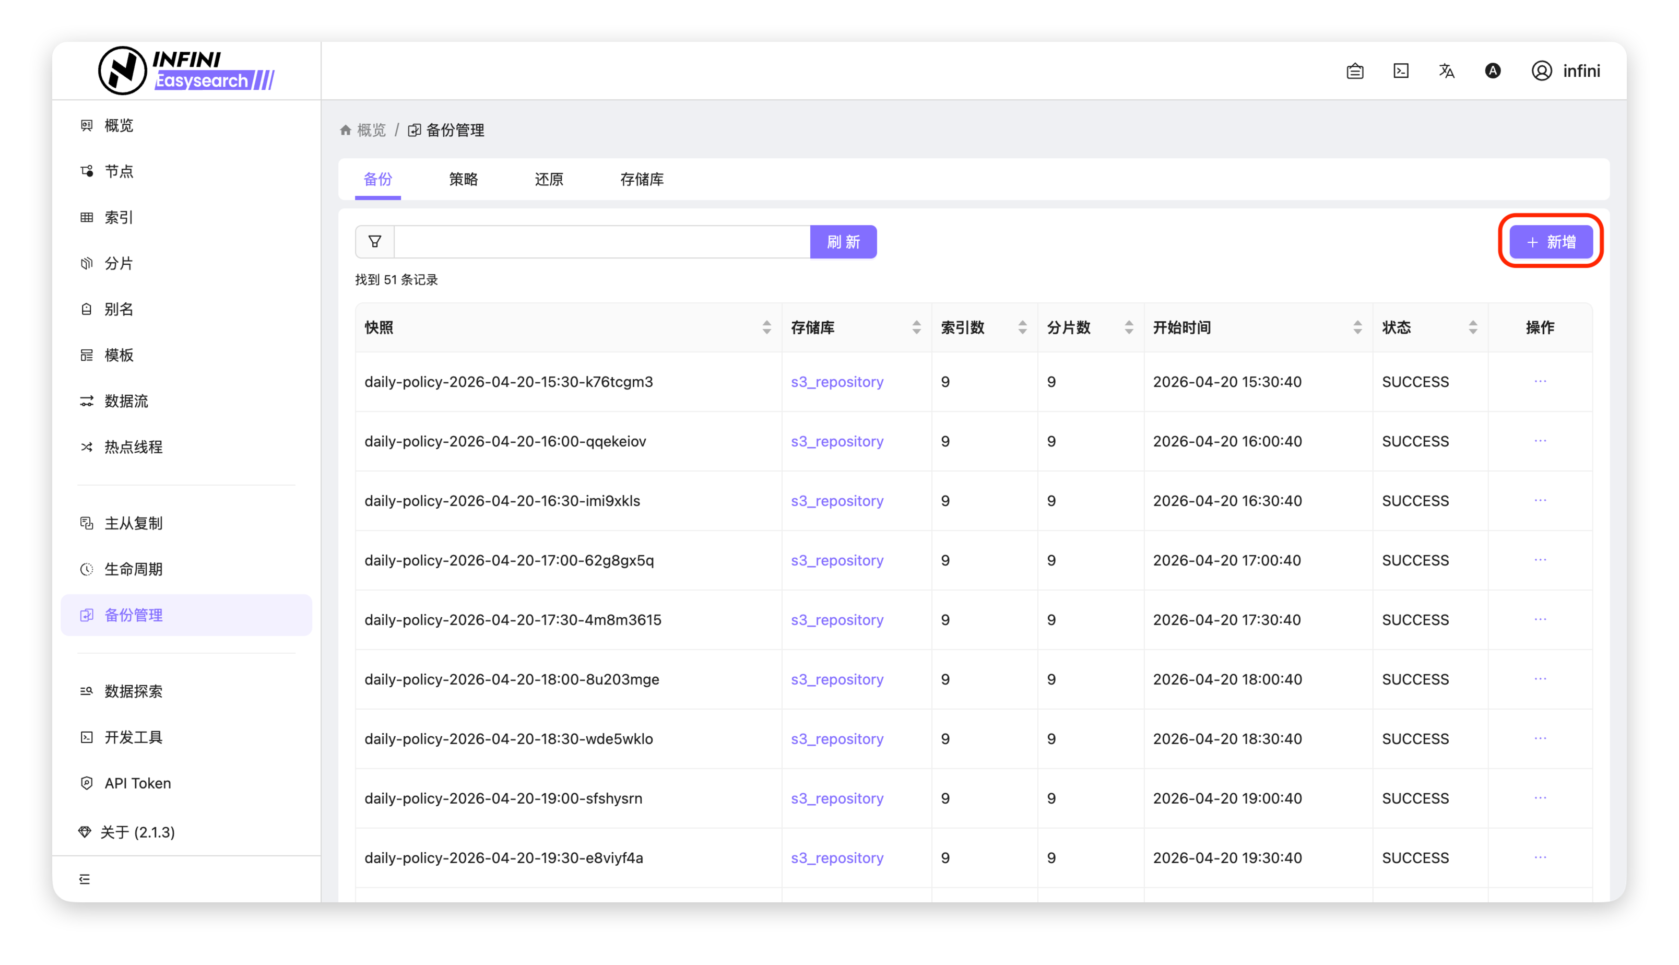Click the 新增 add button
Viewport: 1679px width, 965px height.
[1551, 242]
